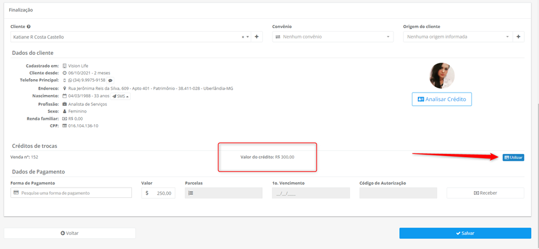The width and height of the screenshot is (539, 249).
Task: Save the sale with Salvar button
Action: pyautogui.click(x=465, y=233)
